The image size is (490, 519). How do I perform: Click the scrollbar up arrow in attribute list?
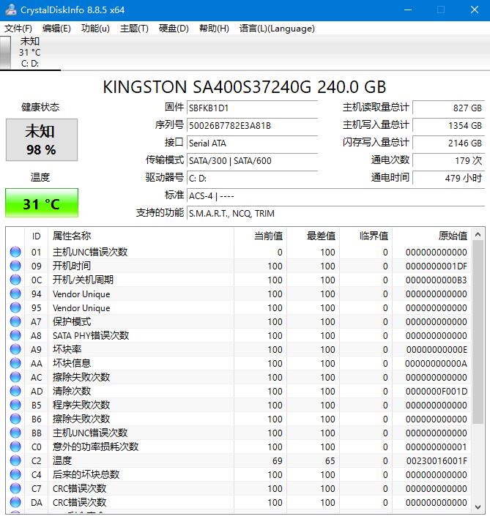click(x=478, y=235)
